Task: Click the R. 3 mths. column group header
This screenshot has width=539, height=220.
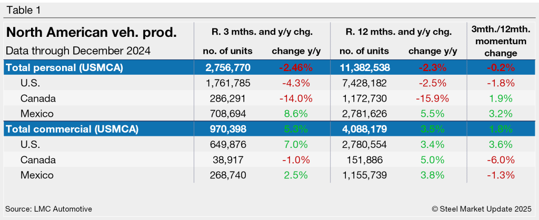Action: pos(262,32)
